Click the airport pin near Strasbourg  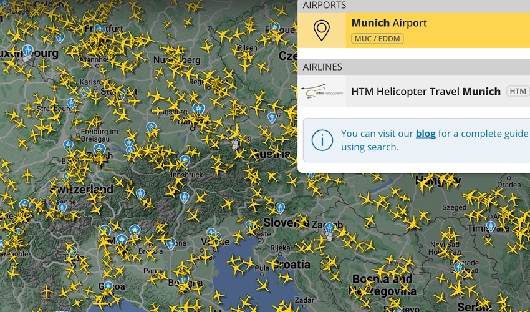[71, 104]
